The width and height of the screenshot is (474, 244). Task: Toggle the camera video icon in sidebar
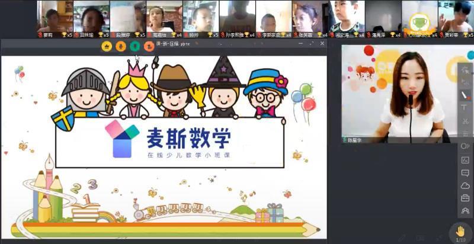[x=465, y=146]
